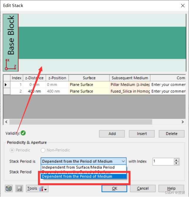
Task: Click row 1 comment cell
Action: tap(168, 85)
